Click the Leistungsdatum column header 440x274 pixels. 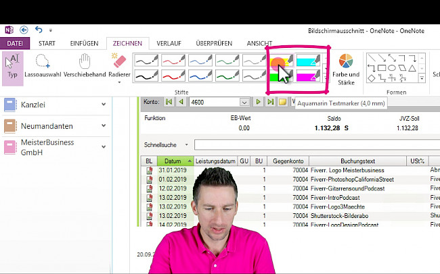(x=215, y=161)
